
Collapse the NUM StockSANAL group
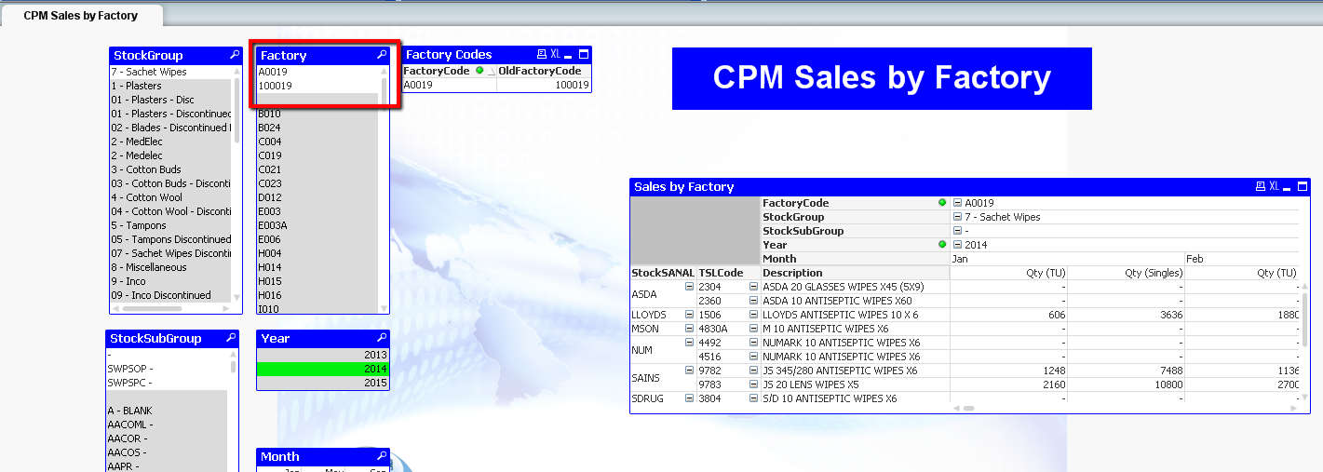click(689, 343)
